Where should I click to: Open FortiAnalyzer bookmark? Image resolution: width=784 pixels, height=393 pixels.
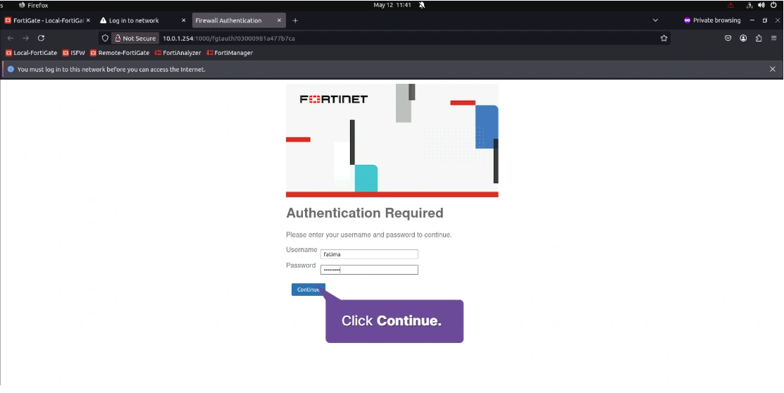(x=178, y=53)
